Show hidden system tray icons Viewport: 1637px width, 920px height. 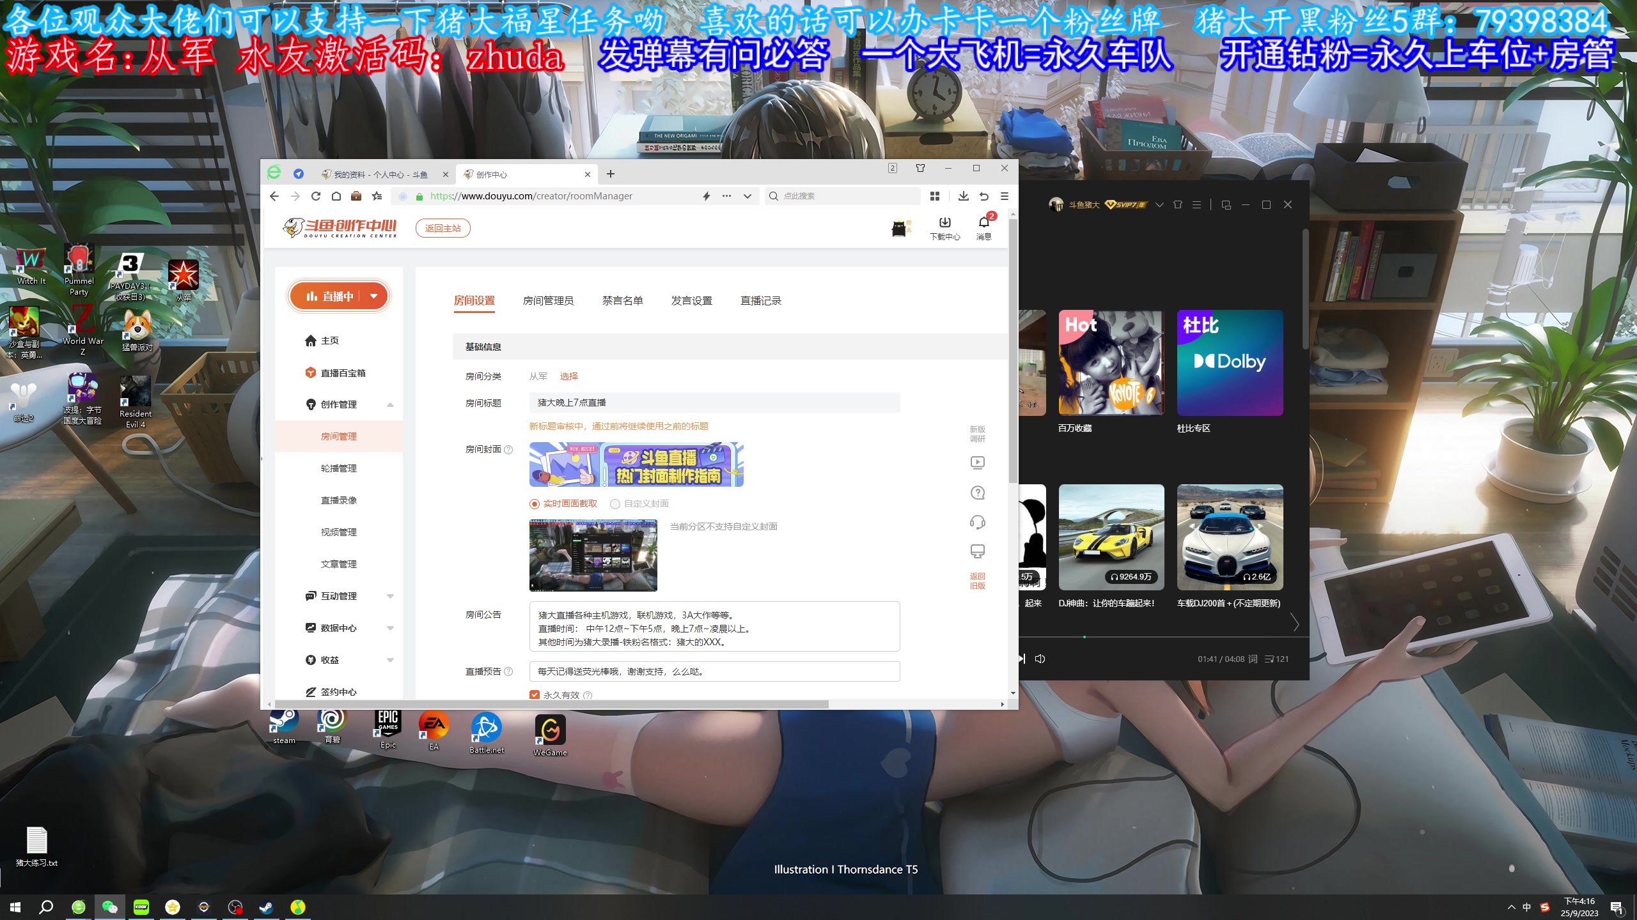click(x=1511, y=907)
